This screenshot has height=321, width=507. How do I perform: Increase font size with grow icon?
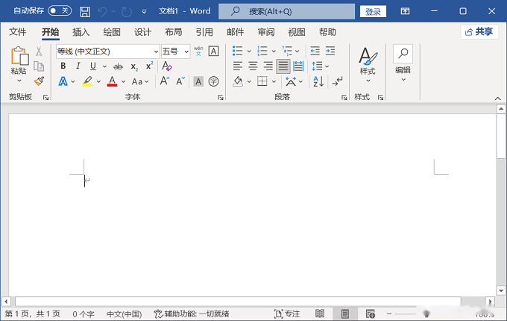click(165, 81)
